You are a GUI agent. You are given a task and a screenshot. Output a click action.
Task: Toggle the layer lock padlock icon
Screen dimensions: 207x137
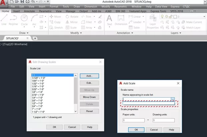pyautogui.click(x=171, y=17)
